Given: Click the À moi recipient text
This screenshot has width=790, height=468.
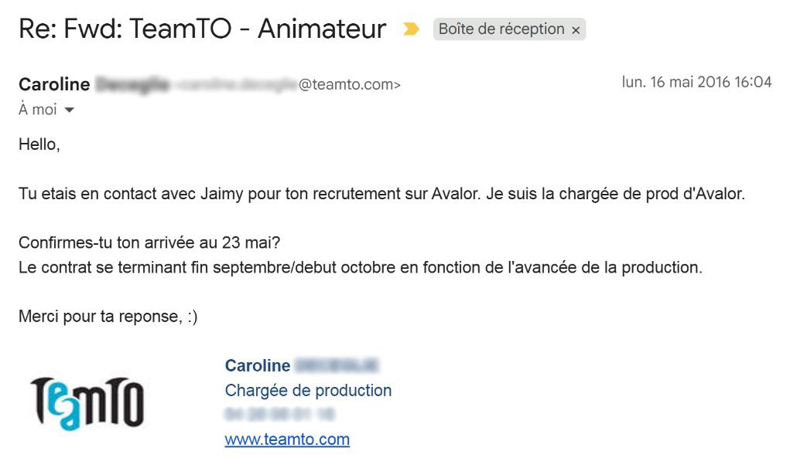Looking at the screenshot, I should point(38,109).
